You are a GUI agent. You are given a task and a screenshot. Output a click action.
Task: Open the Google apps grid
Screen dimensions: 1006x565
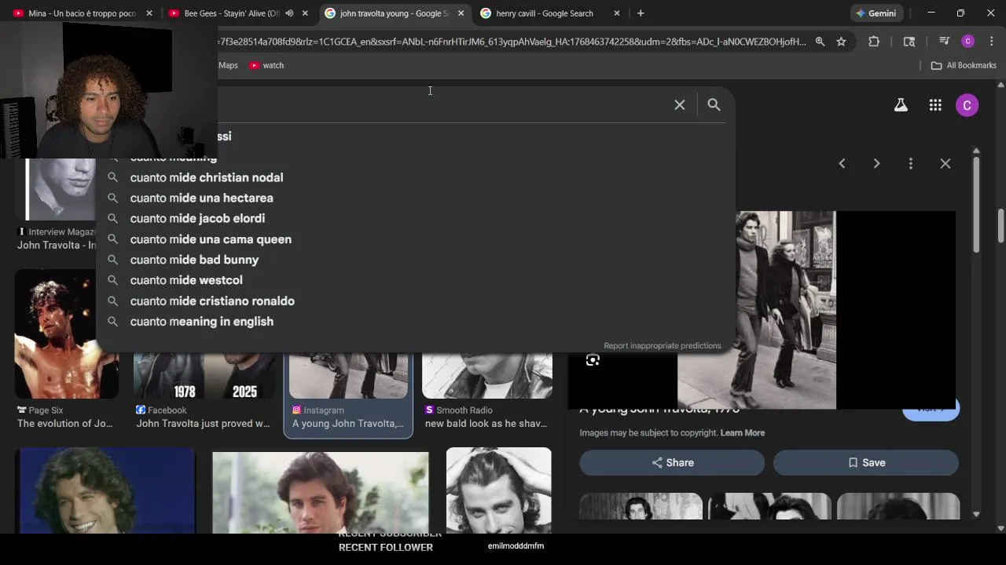[935, 105]
